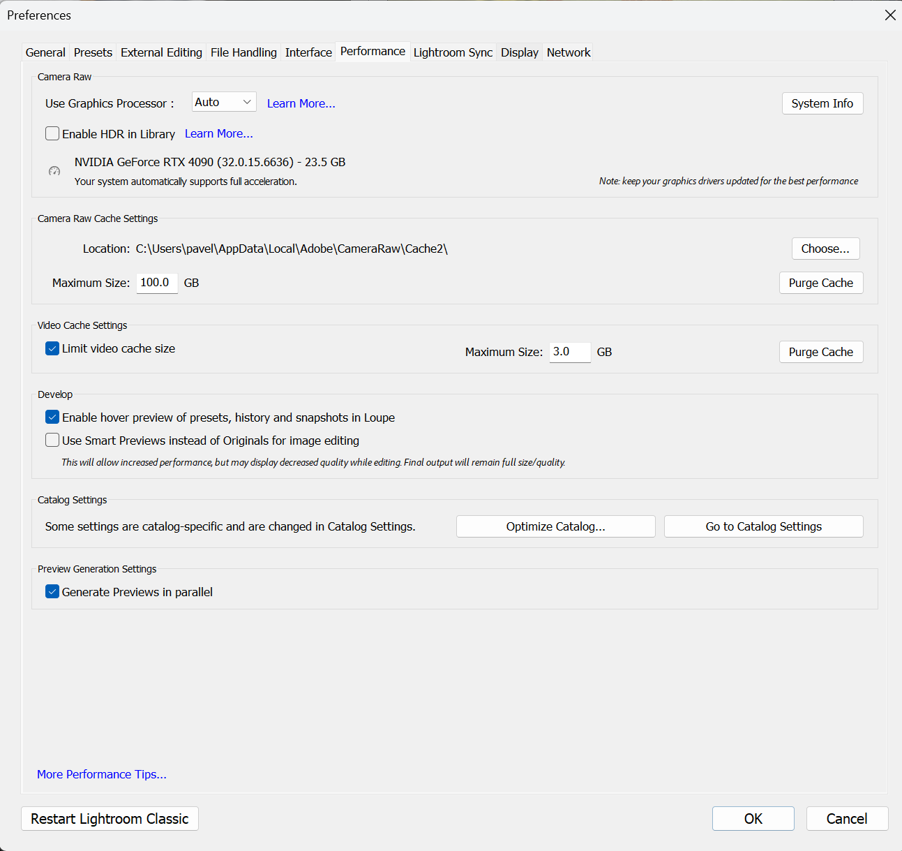Disable hover preview of presets in Loupe
902x851 pixels.
pos(52,417)
